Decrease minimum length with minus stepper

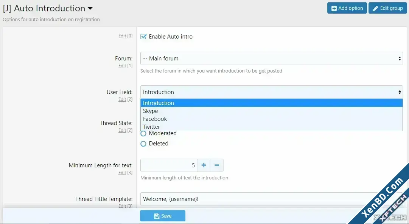tap(217, 165)
